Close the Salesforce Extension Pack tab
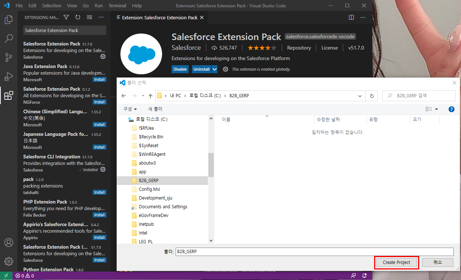 coord(202,17)
